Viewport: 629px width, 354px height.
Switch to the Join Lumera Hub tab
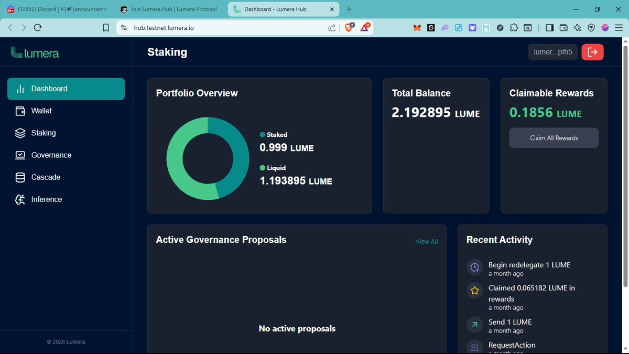(x=169, y=9)
